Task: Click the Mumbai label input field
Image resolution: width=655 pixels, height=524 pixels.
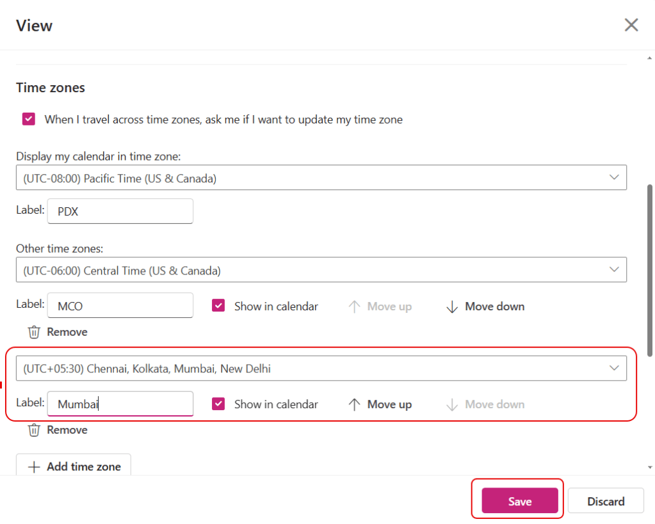Action: (x=120, y=404)
